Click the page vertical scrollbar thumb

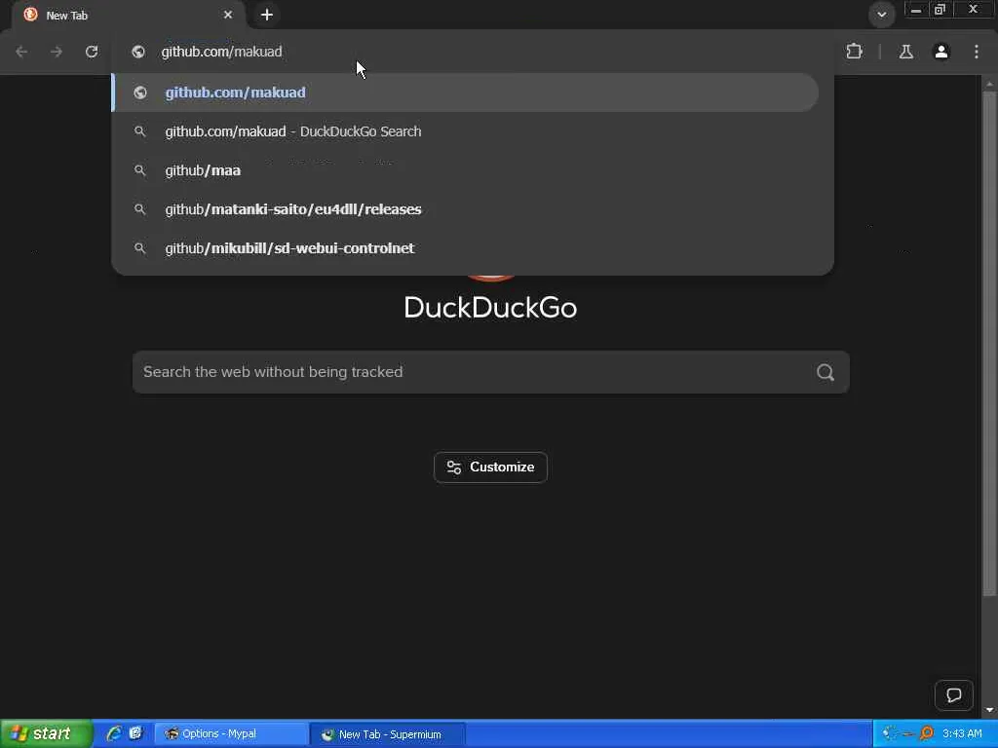[x=988, y=344]
